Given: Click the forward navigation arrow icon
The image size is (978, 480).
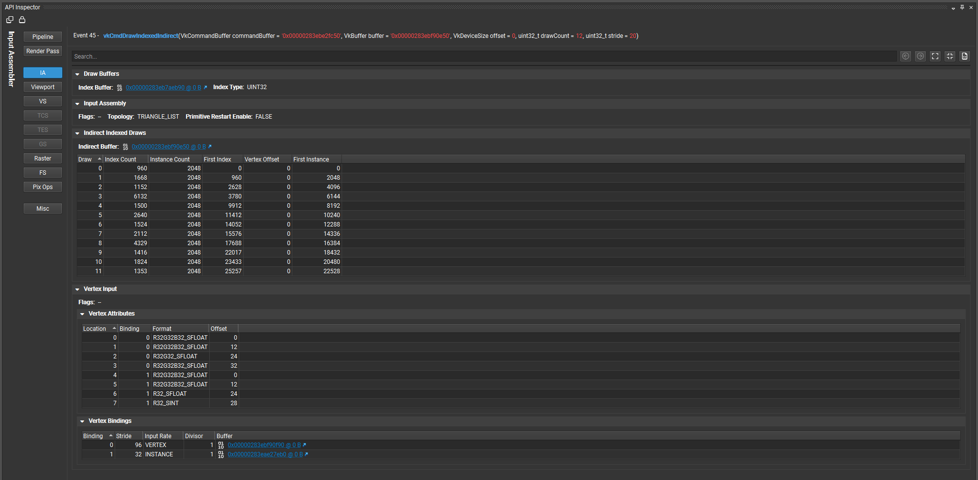Looking at the screenshot, I should click(920, 56).
